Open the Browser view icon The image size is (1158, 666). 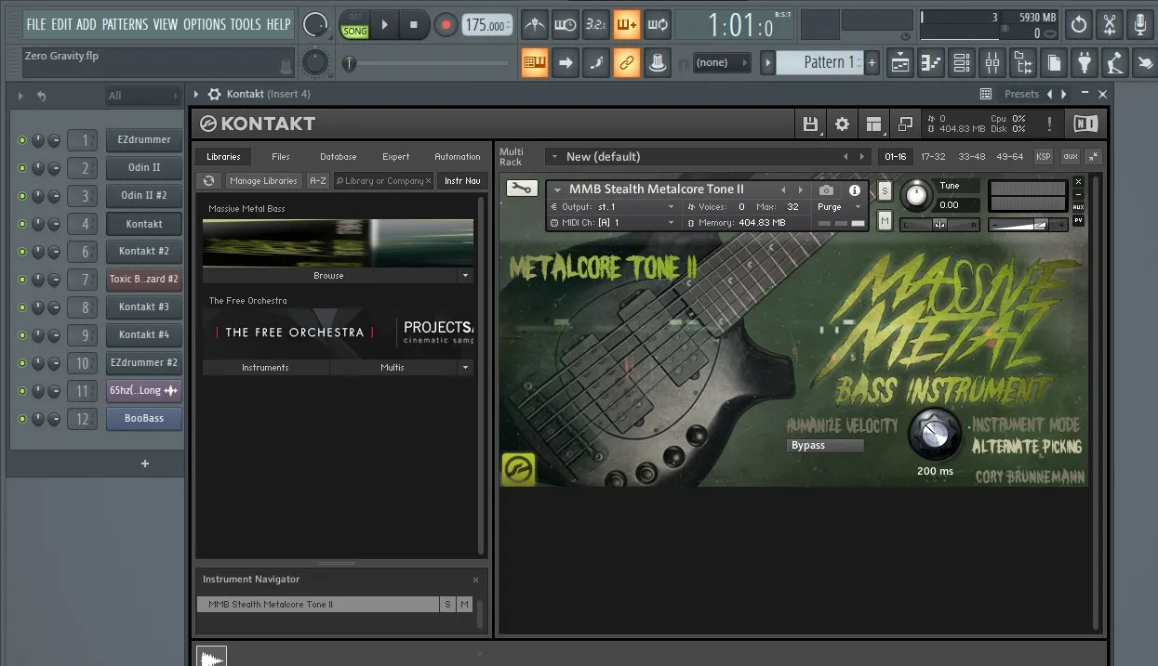(x=1023, y=63)
